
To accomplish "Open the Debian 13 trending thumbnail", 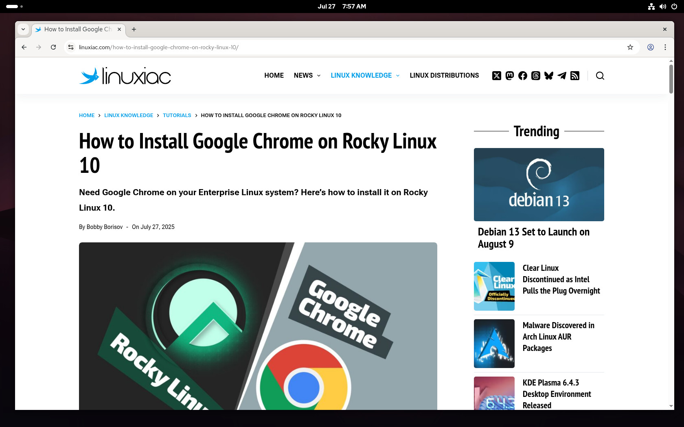I will 539,185.
